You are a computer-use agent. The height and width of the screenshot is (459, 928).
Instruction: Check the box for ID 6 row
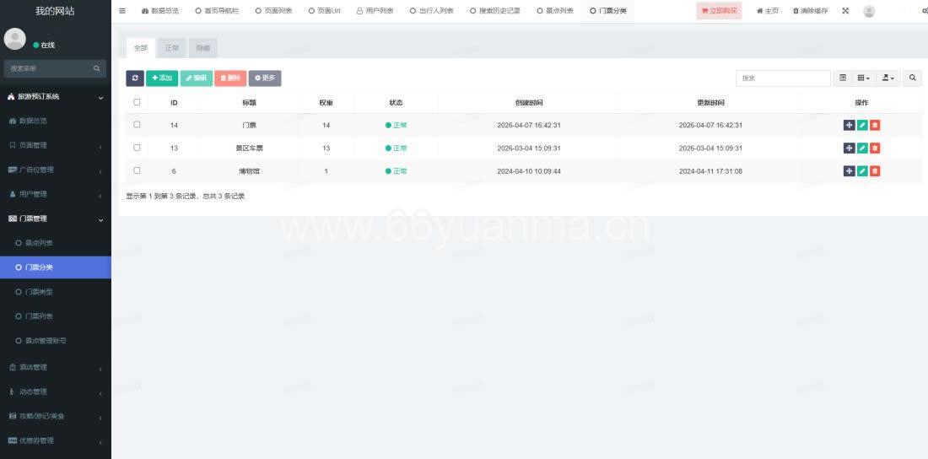[137, 170]
